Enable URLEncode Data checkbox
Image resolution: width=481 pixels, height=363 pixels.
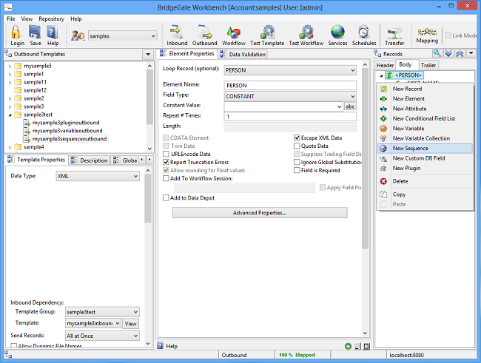pyautogui.click(x=166, y=154)
